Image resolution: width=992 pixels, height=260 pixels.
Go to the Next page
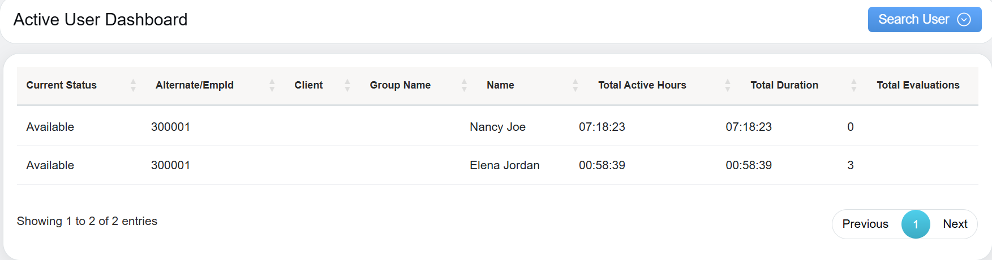coord(955,224)
